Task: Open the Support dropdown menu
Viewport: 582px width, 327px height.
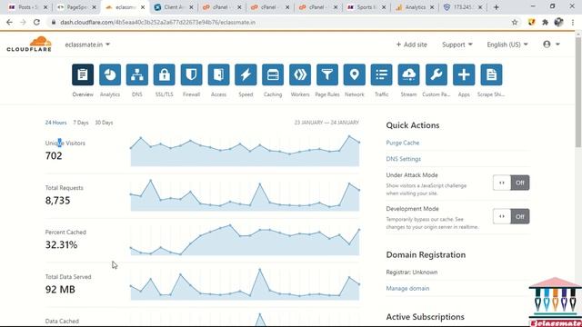Action: click(x=457, y=45)
